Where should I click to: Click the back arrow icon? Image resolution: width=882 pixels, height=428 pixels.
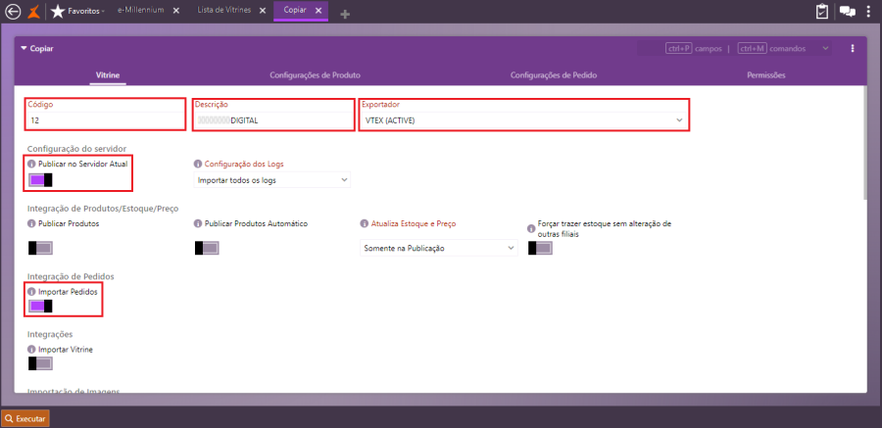[13, 11]
